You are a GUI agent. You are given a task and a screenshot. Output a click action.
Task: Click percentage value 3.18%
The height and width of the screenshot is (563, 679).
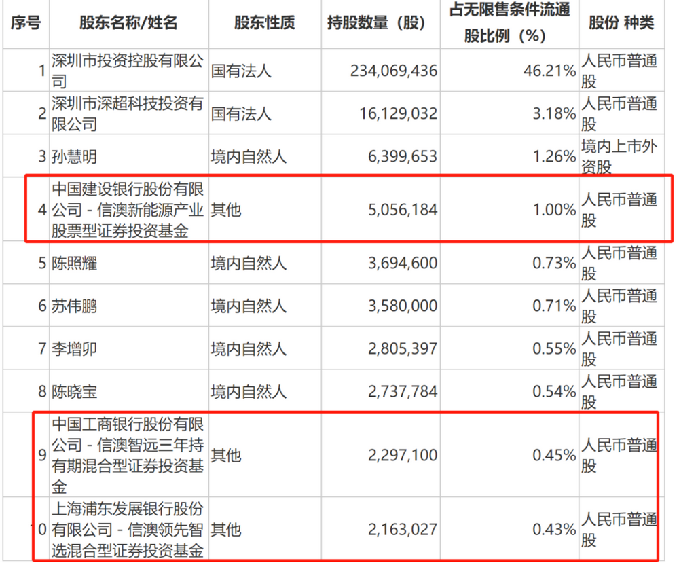click(554, 113)
